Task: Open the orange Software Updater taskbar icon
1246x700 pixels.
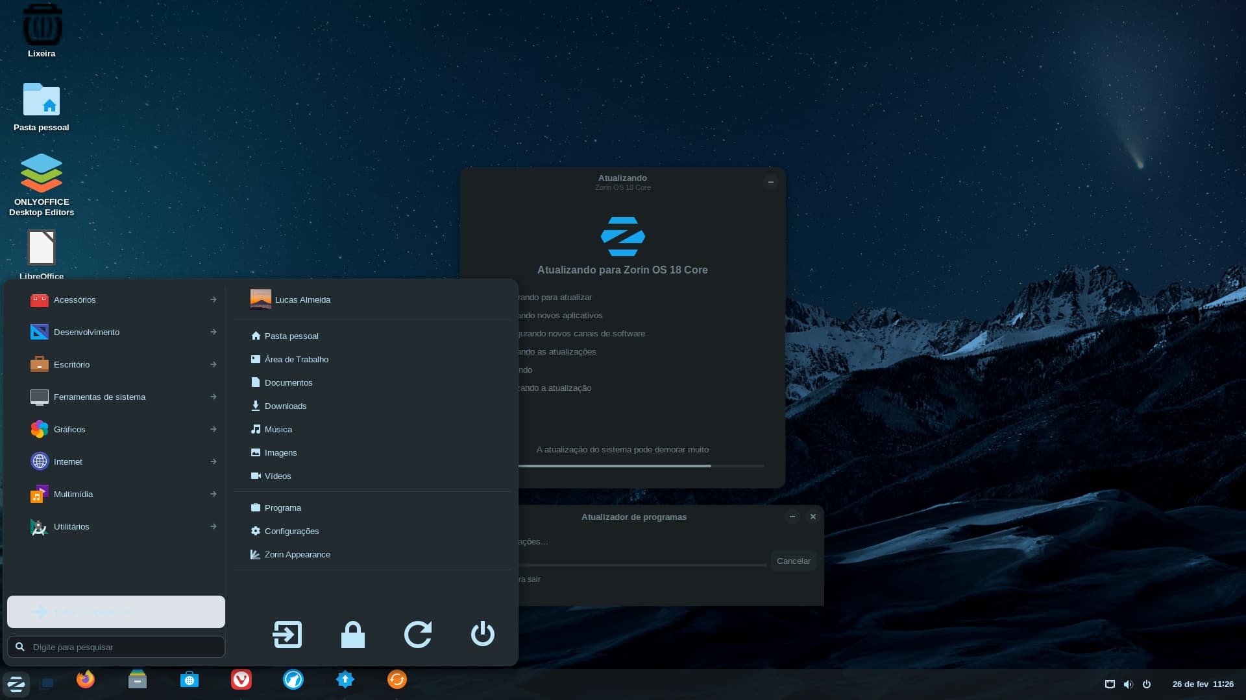Action: (397, 679)
